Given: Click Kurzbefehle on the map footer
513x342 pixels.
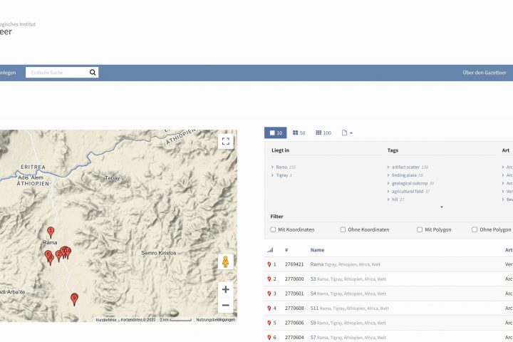Looking at the screenshot, I should click(x=106, y=320).
